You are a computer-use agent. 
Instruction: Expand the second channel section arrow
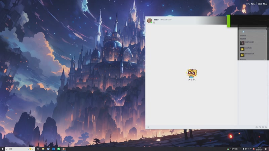264,39
